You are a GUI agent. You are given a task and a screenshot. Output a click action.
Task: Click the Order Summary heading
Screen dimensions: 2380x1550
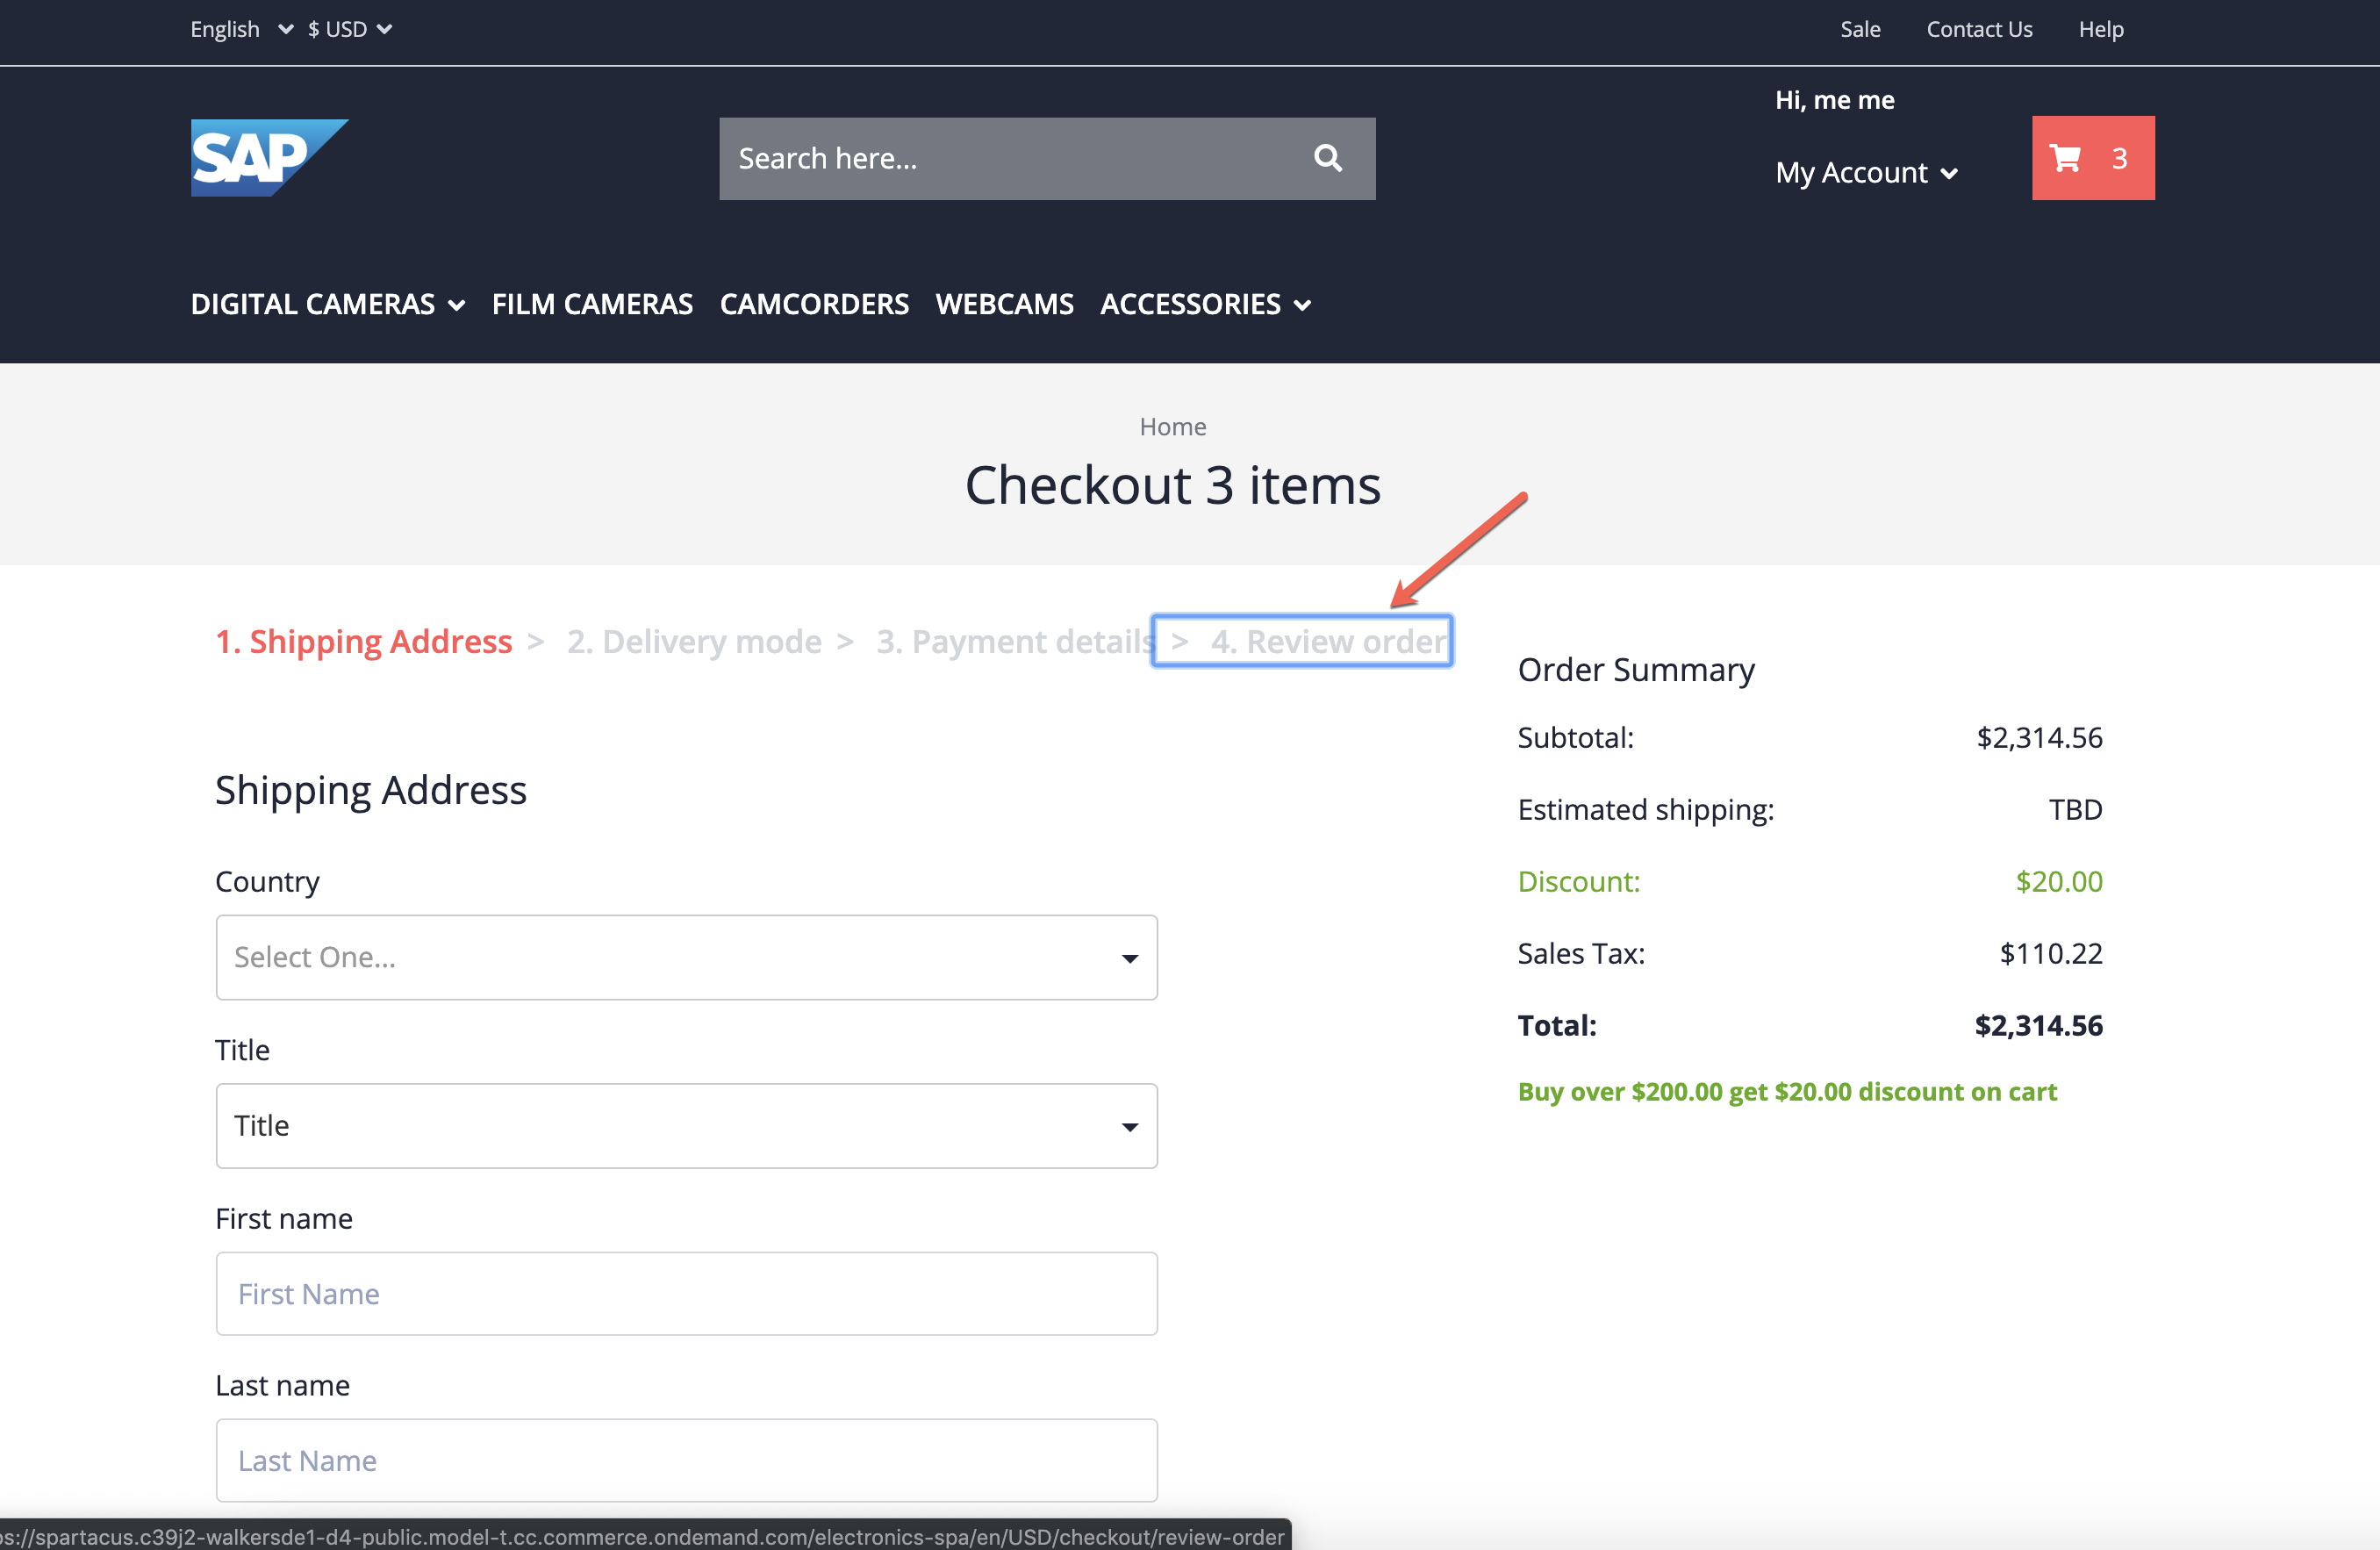point(1635,669)
